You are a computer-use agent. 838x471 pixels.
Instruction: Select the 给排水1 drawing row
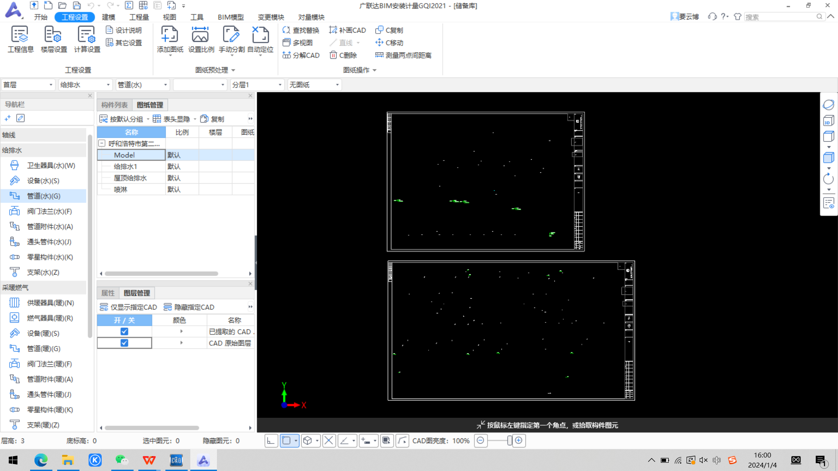[175, 167]
